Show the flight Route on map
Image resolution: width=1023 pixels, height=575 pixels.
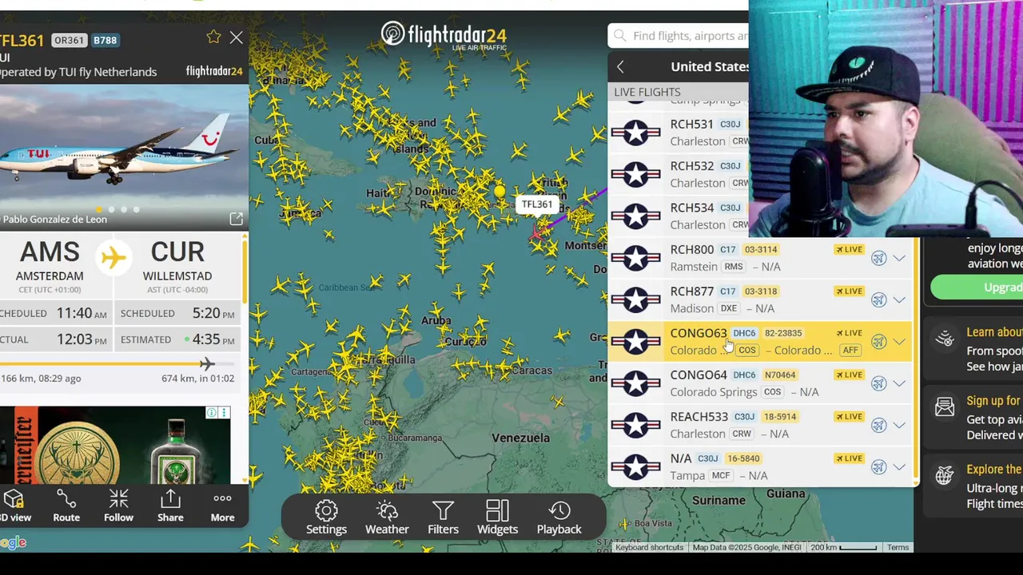click(x=66, y=506)
